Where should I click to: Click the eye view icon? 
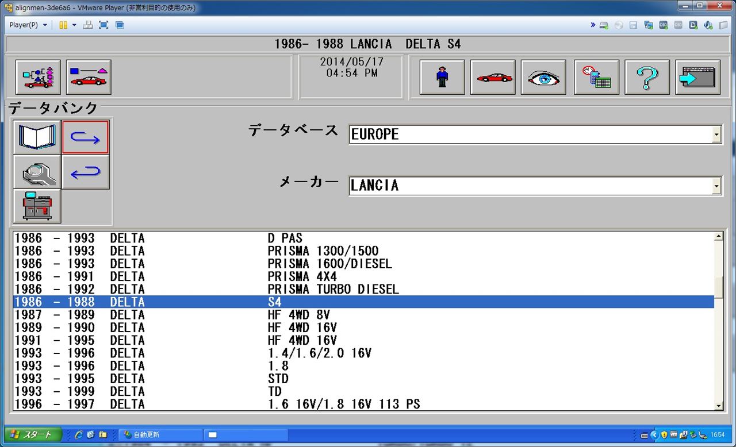pos(543,77)
